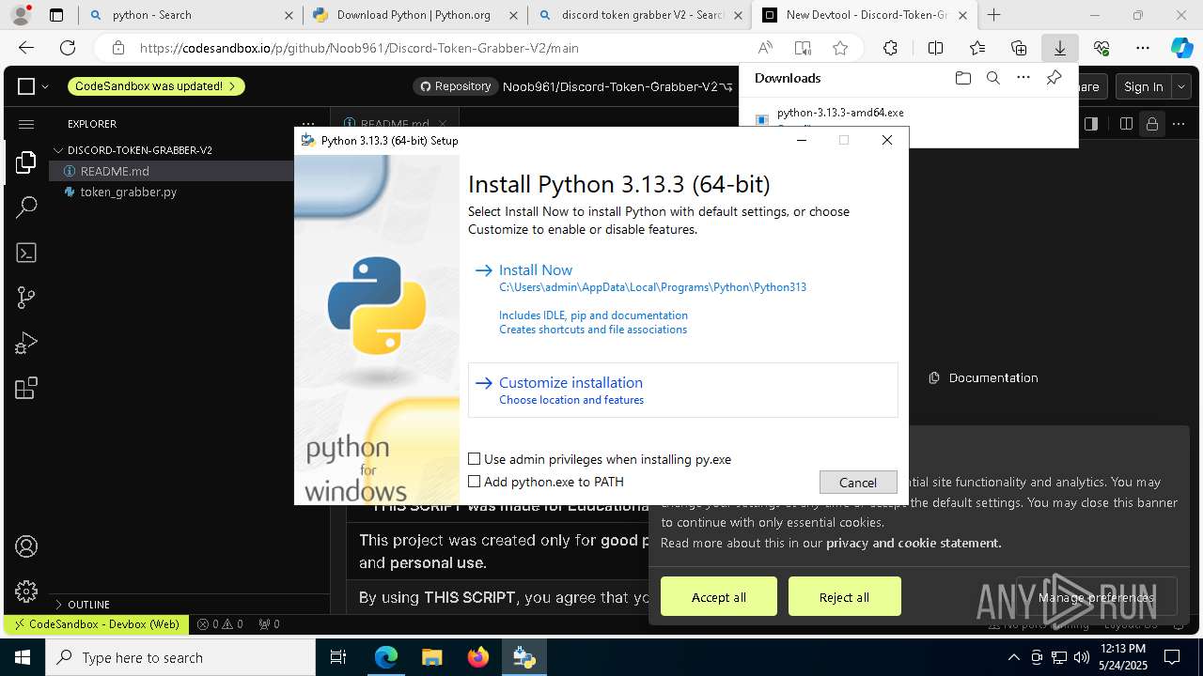This screenshot has width=1203, height=676.
Task: Open the Sign In dropdown arrow
Action: pos(1181,86)
